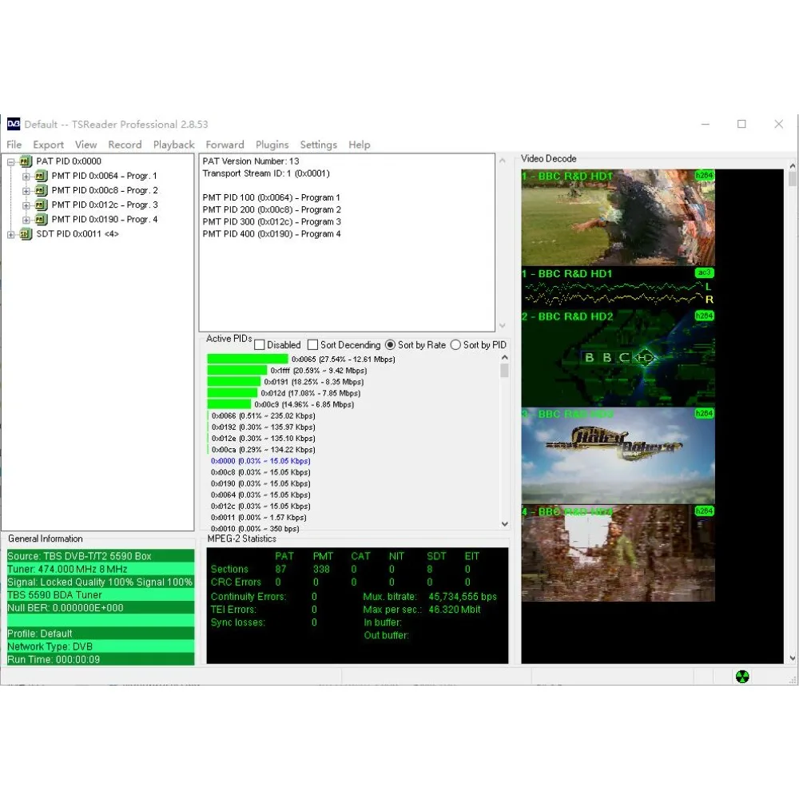Image resolution: width=799 pixels, height=799 pixels.
Task: Expand PMT PID 0x012c Progr. 3 node
Action: pyautogui.click(x=26, y=205)
